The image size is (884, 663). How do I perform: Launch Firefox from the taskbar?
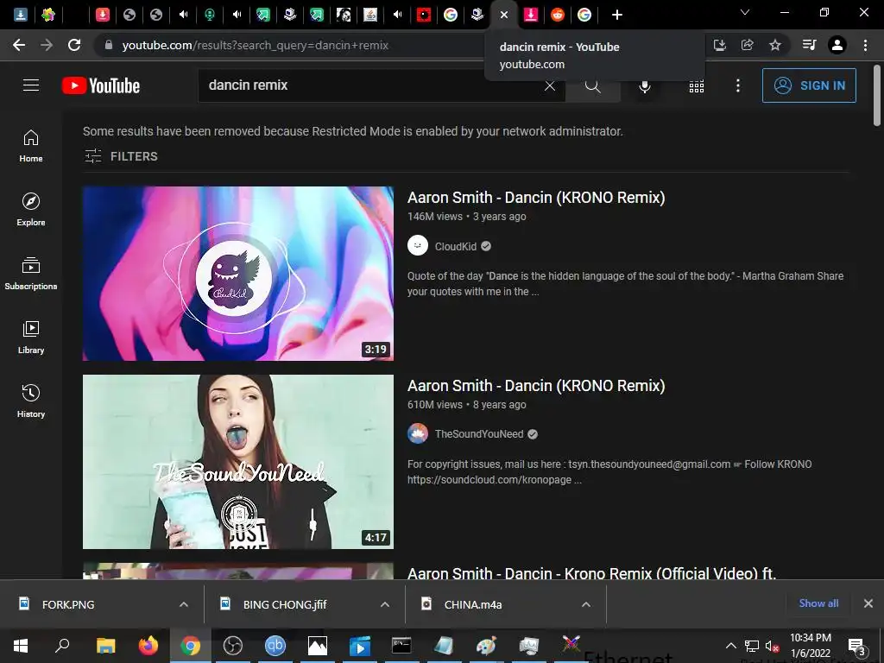click(148, 646)
